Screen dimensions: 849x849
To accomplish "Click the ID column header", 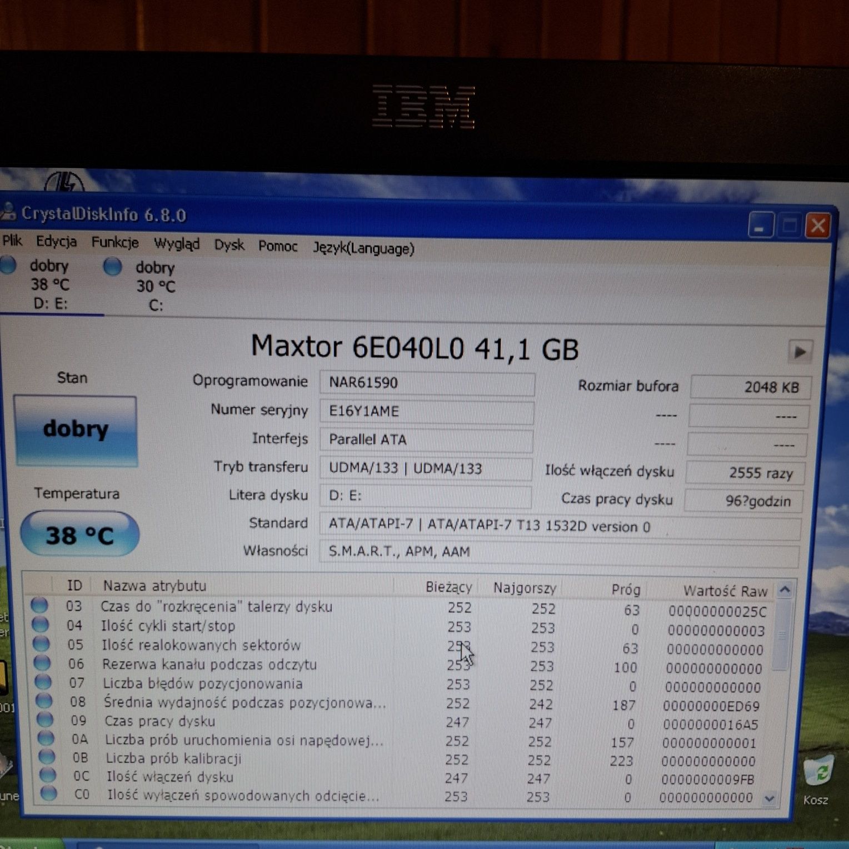I will 74,585.
